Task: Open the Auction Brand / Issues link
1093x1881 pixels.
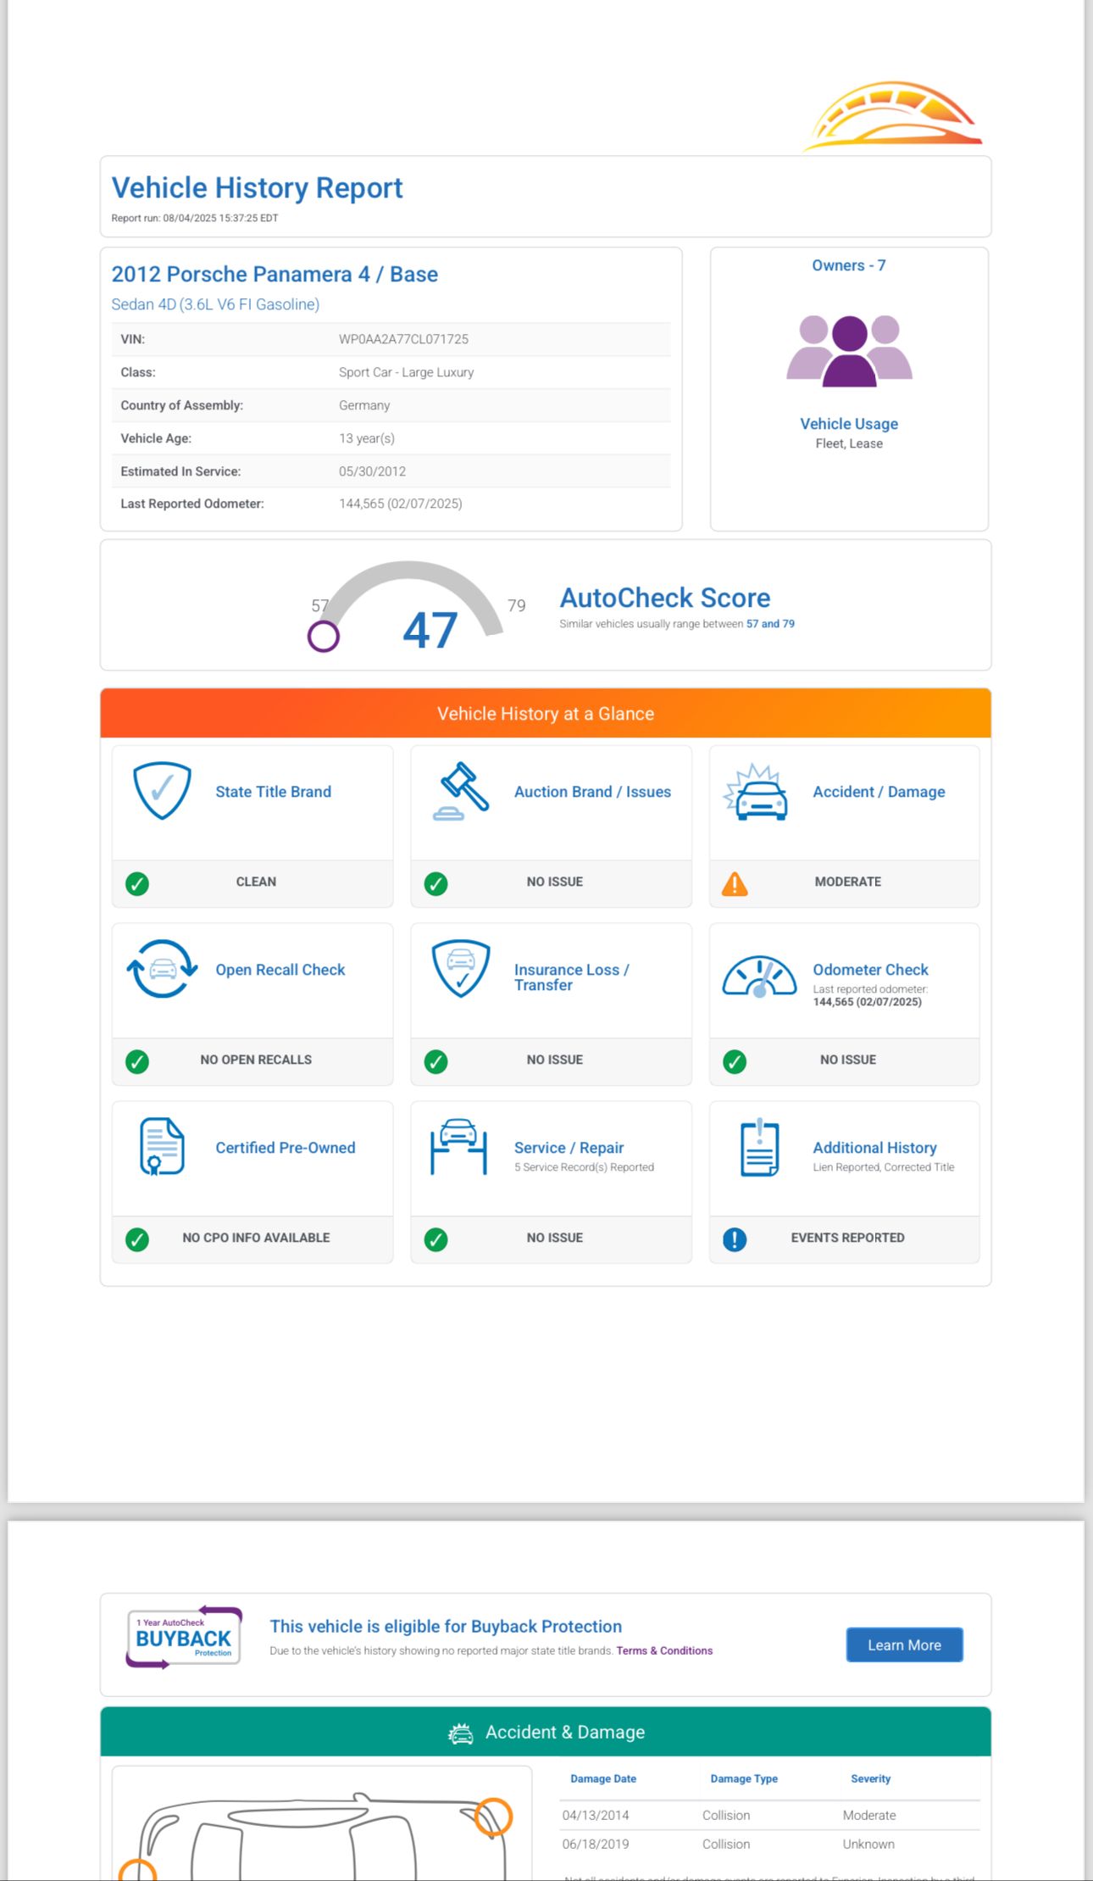Action: pos(592,792)
